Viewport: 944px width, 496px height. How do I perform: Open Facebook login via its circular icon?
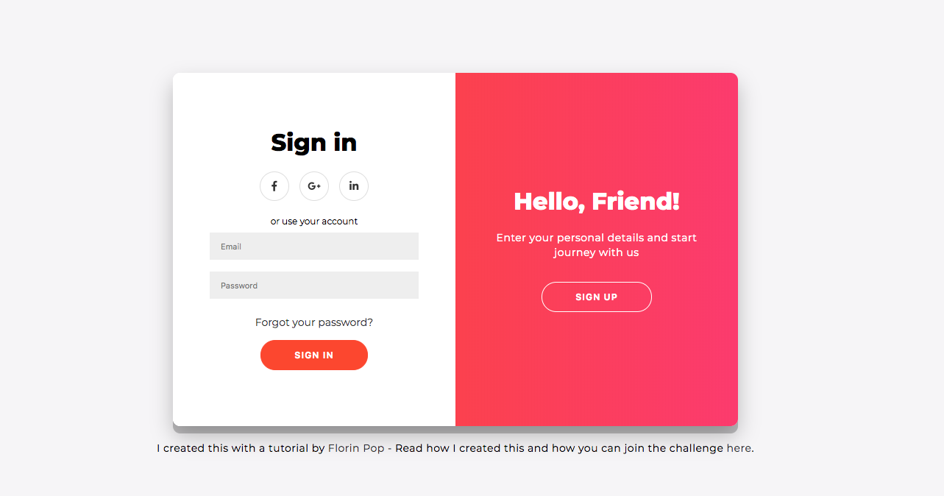[274, 186]
